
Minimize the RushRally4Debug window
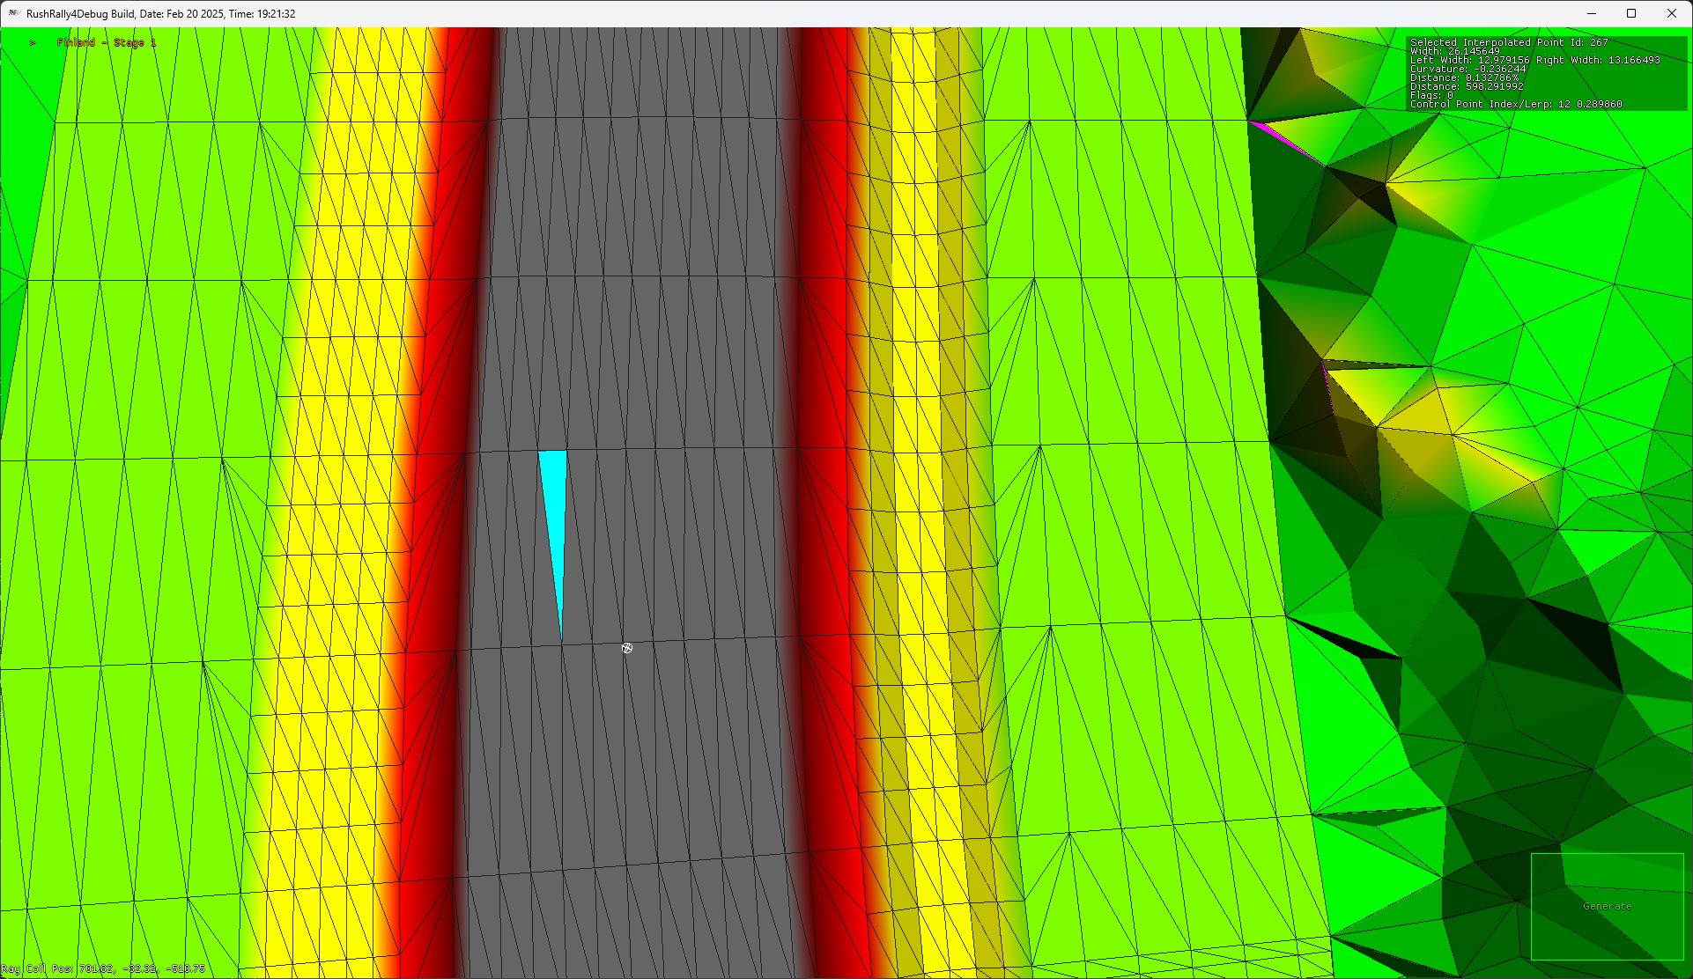tap(1591, 13)
